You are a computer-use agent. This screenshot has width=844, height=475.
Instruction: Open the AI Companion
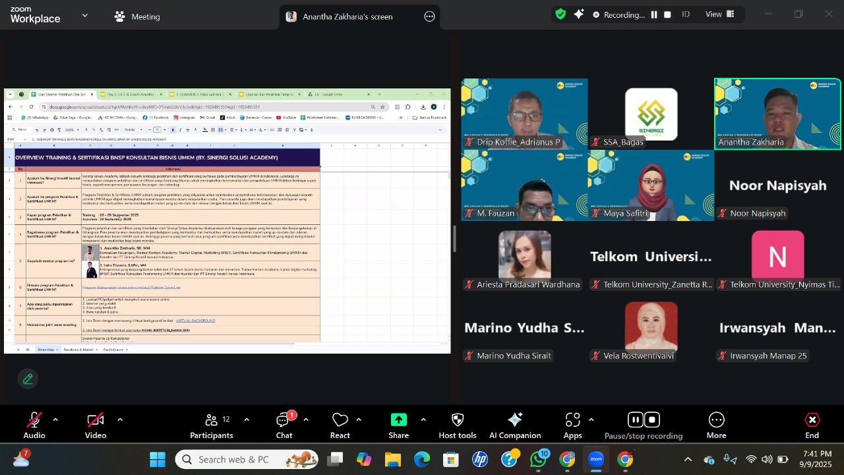[515, 426]
